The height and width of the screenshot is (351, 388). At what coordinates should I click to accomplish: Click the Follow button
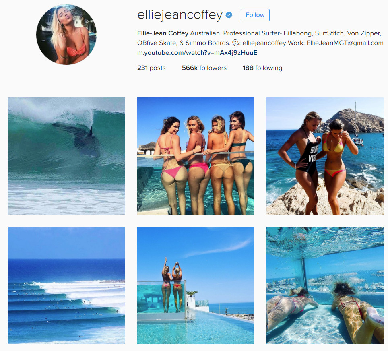click(255, 15)
